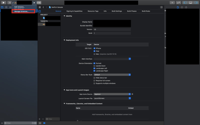
Task: Add a file with navigator plus icon
Action: pos(2,123)
